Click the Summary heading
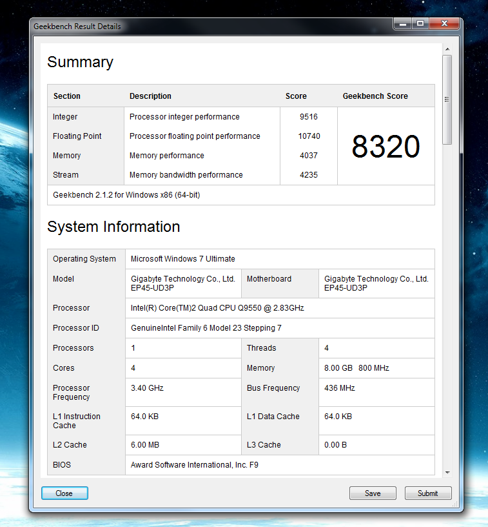This screenshot has height=527, width=488. (x=80, y=62)
